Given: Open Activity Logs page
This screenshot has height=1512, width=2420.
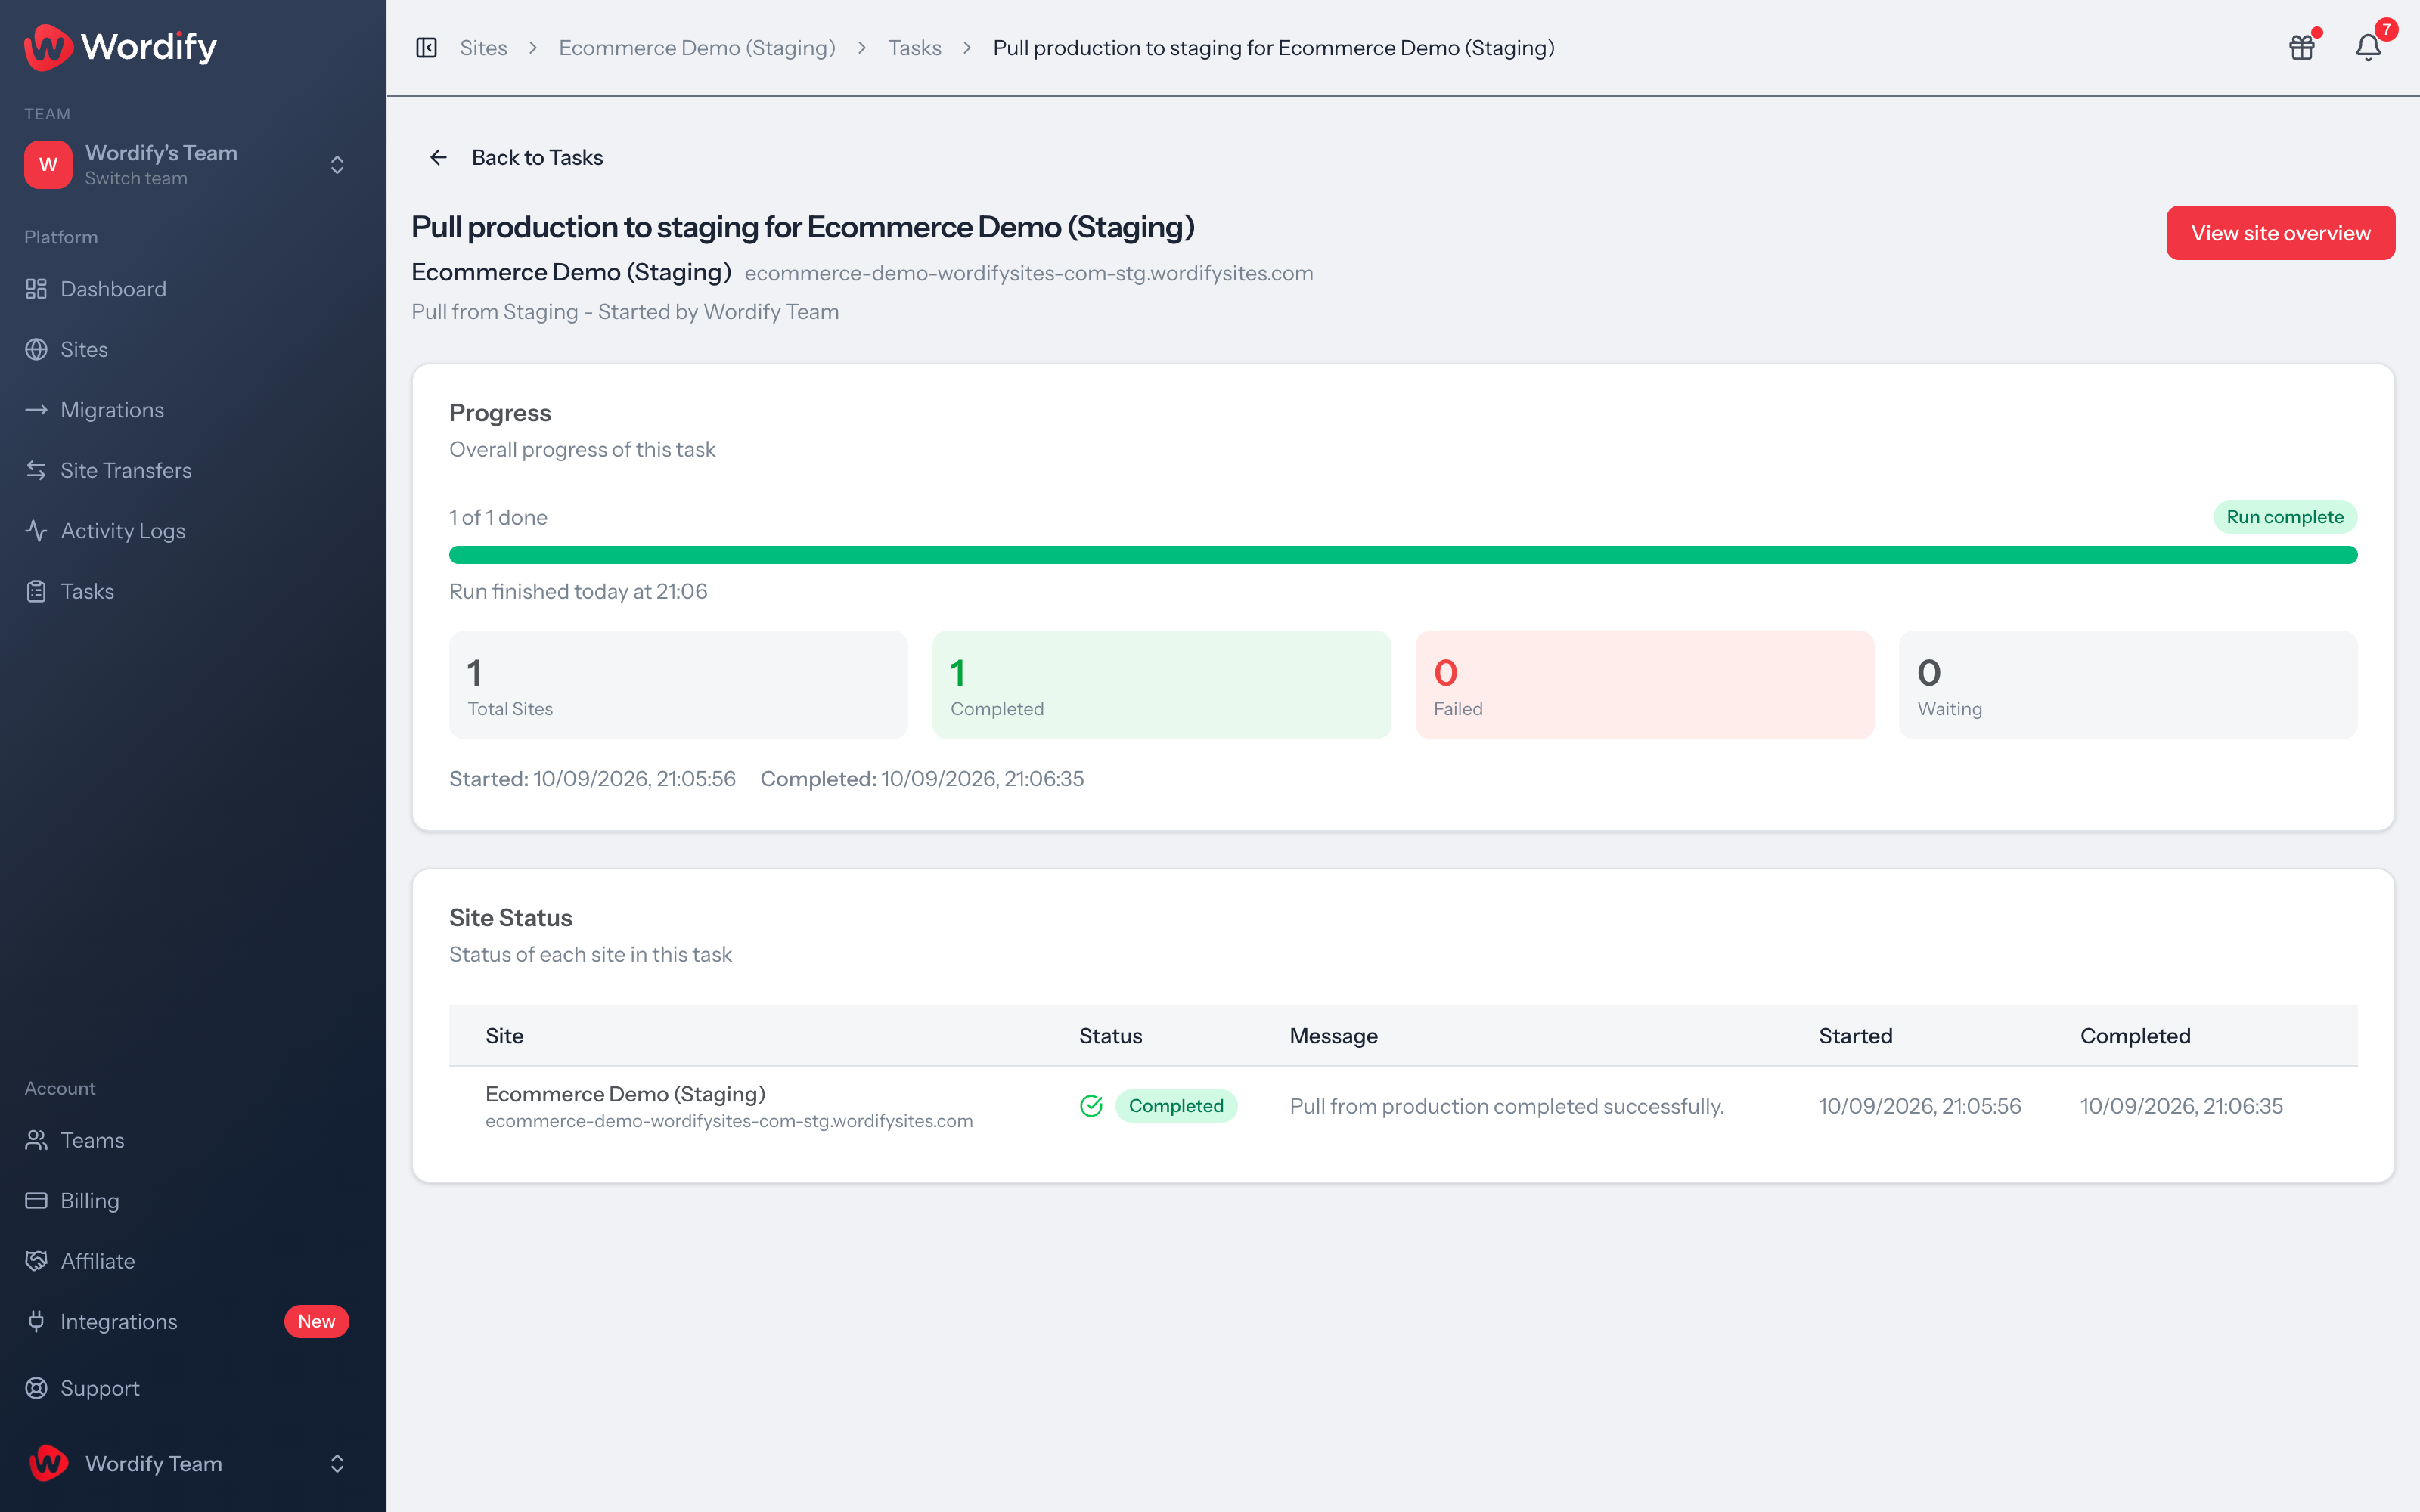Looking at the screenshot, I should pos(123,531).
